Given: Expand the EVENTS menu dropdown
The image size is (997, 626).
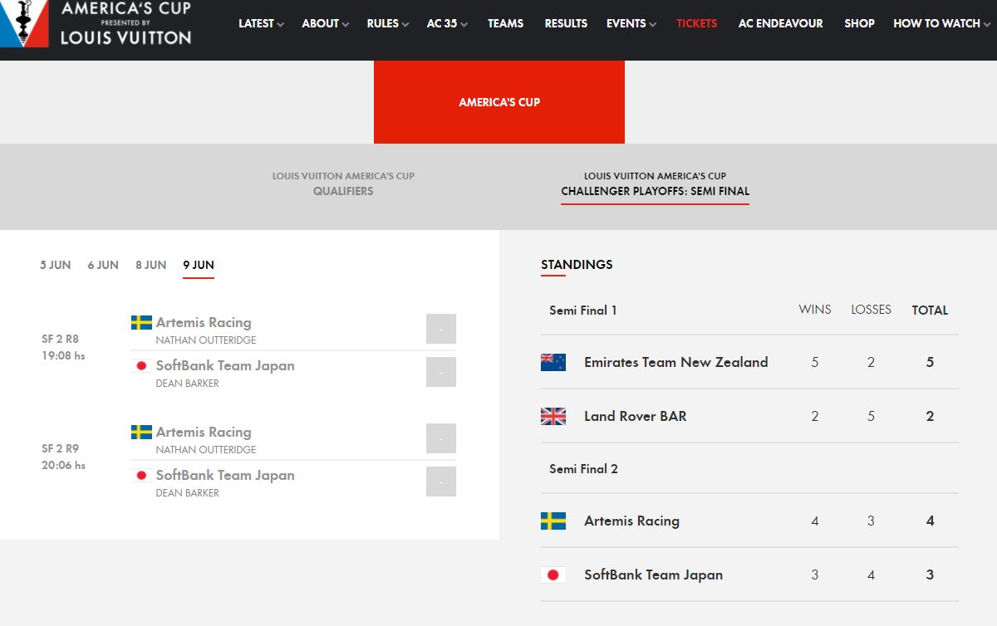Looking at the screenshot, I should point(631,23).
